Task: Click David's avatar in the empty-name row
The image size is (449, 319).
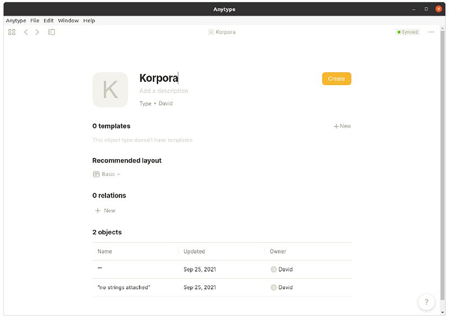Action: (273, 269)
